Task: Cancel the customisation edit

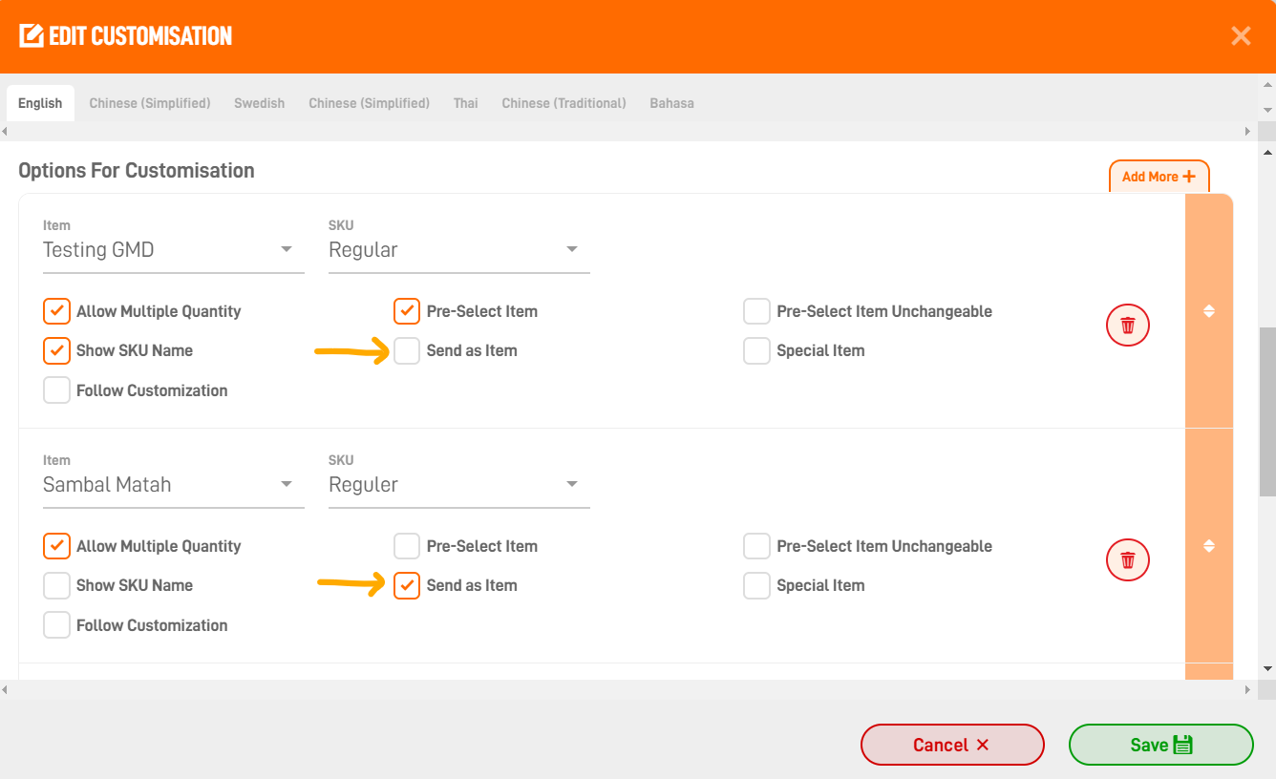Action: (952, 745)
